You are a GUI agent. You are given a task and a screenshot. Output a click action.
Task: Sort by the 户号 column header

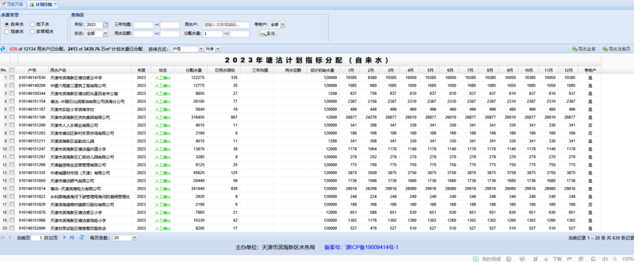coord(32,70)
